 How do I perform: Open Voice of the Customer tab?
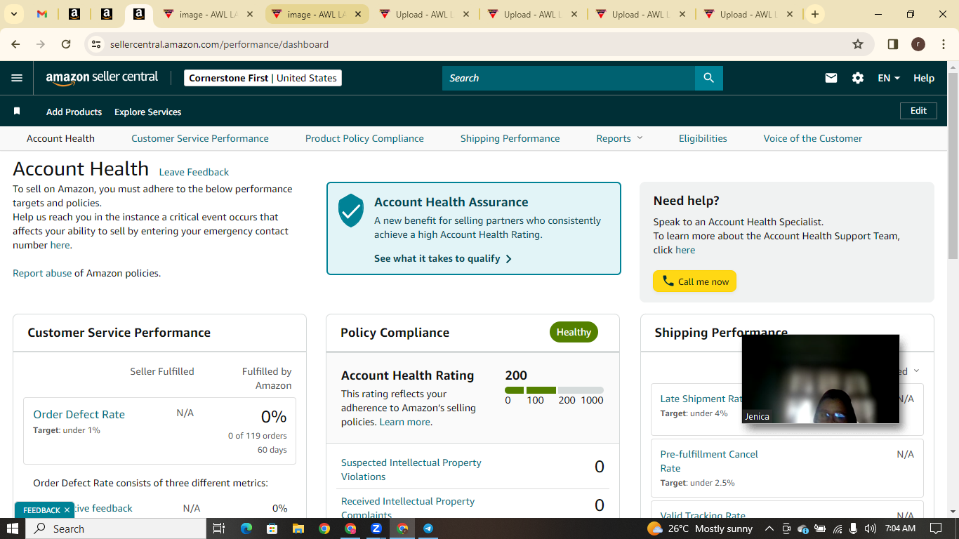coord(813,138)
